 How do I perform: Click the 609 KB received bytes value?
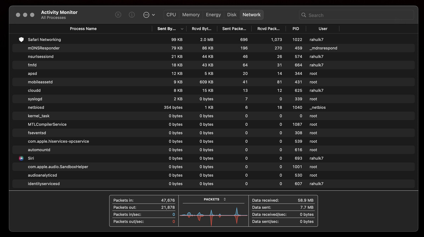click(206, 82)
